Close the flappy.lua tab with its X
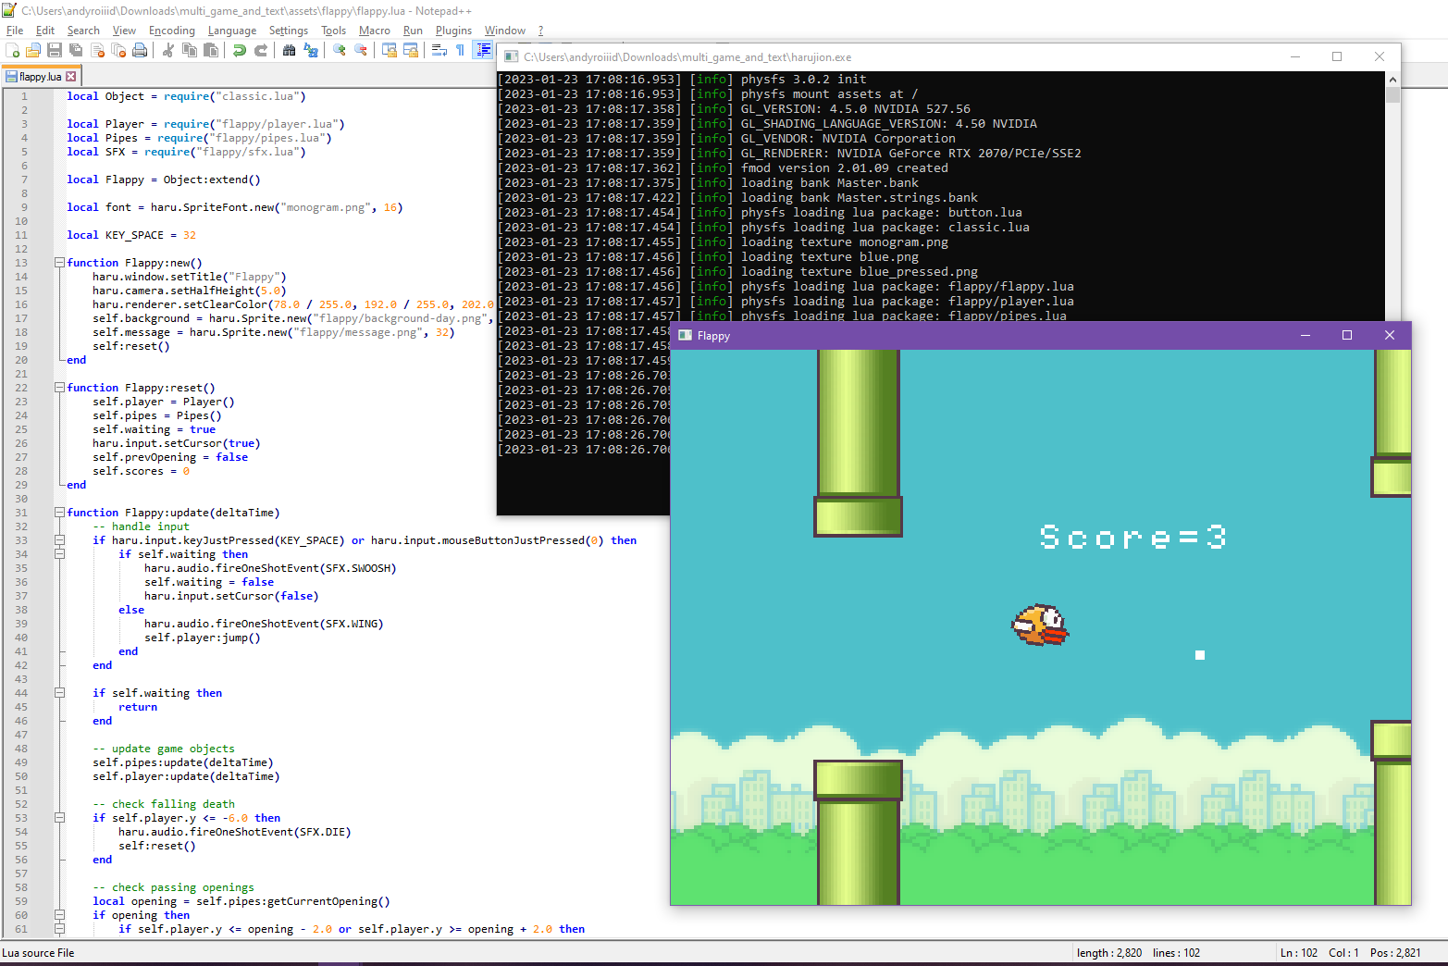Viewport: 1448px width, 966px height. [71, 77]
